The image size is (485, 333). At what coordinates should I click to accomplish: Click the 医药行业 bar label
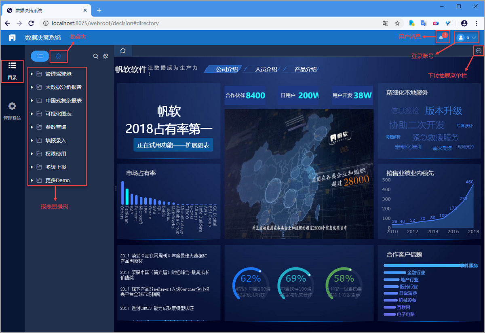coord(408,287)
